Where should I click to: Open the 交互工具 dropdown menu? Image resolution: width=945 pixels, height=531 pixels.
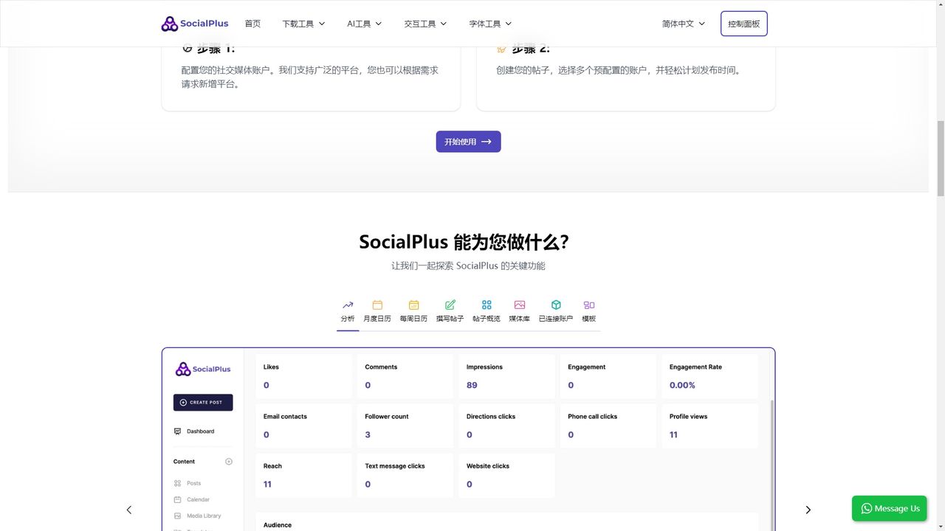click(425, 24)
